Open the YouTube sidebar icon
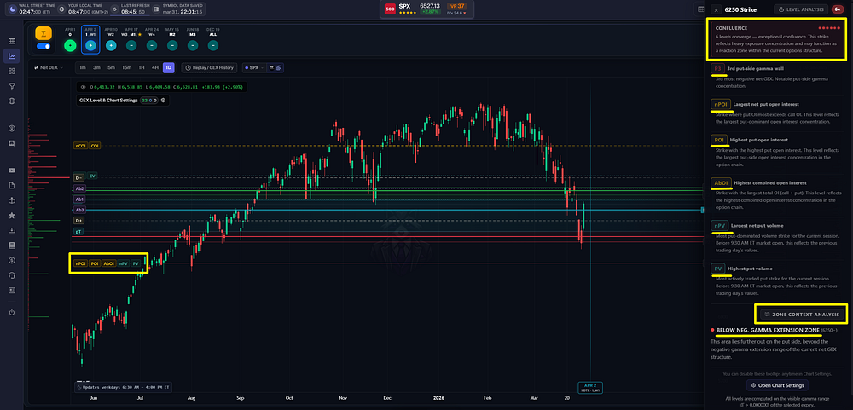853x410 pixels. click(x=11, y=170)
